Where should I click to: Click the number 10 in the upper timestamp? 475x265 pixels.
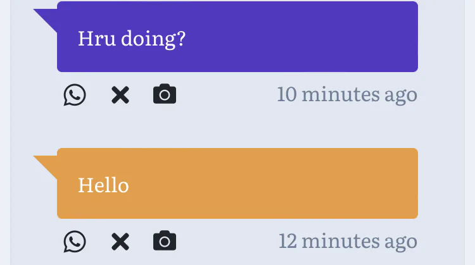click(x=287, y=95)
